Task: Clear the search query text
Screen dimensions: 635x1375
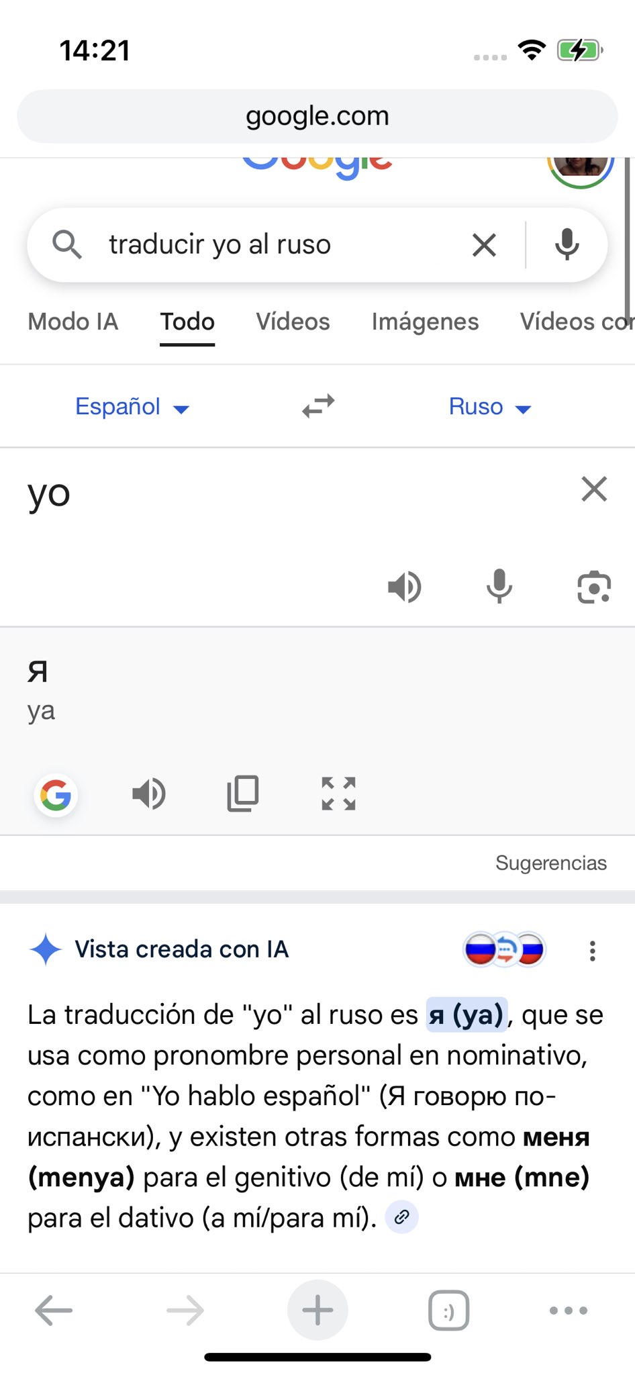Action: pyautogui.click(x=484, y=245)
